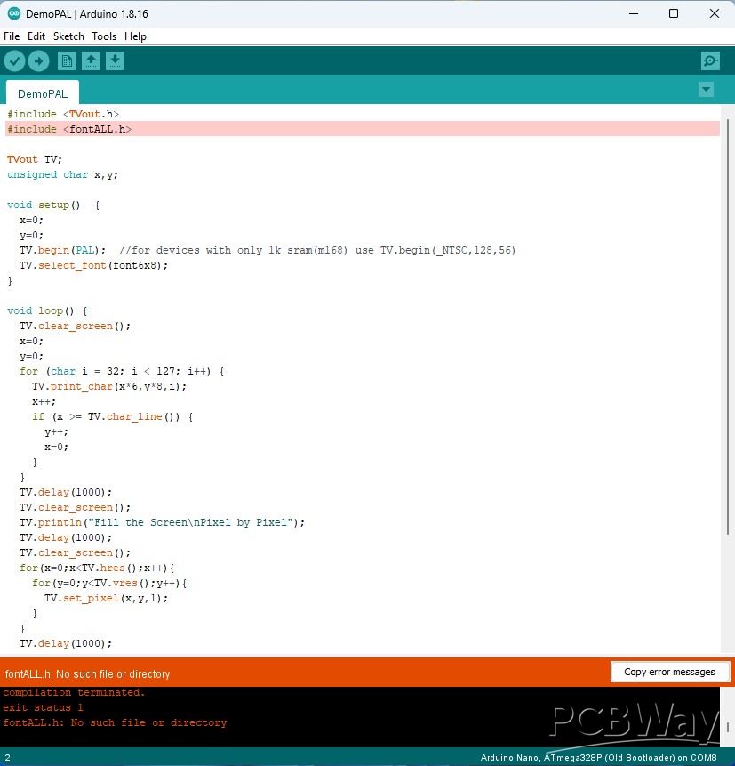Viewport: 735px width, 766px height.
Task: Open a sketch using the Open icon
Action: (x=91, y=60)
